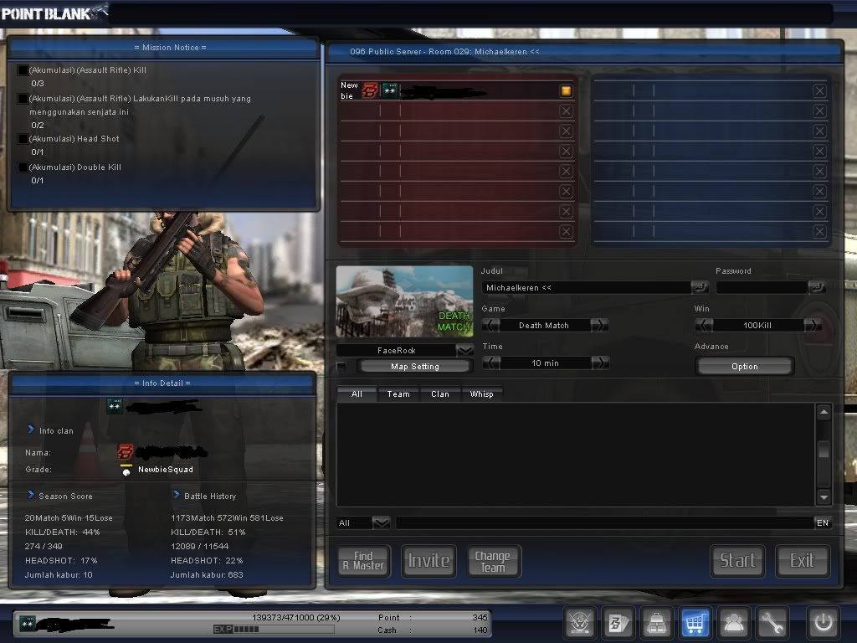Viewport: 857px width, 643px height.
Task: Click the red clan mark in first slot
Action: tap(370, 90)
